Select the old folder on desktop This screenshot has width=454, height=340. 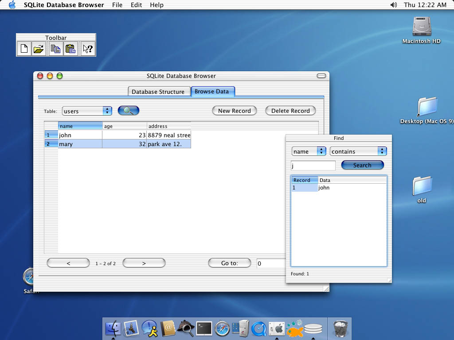point(422,189)
